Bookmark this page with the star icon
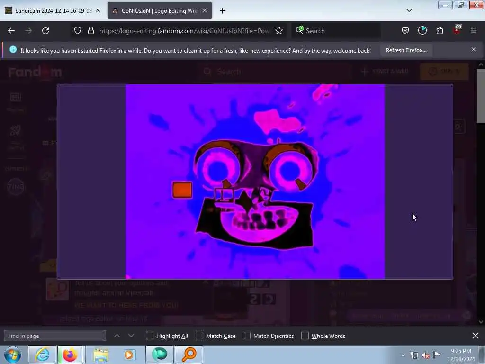This screenshot has height=364, width=485. [279, 30]
